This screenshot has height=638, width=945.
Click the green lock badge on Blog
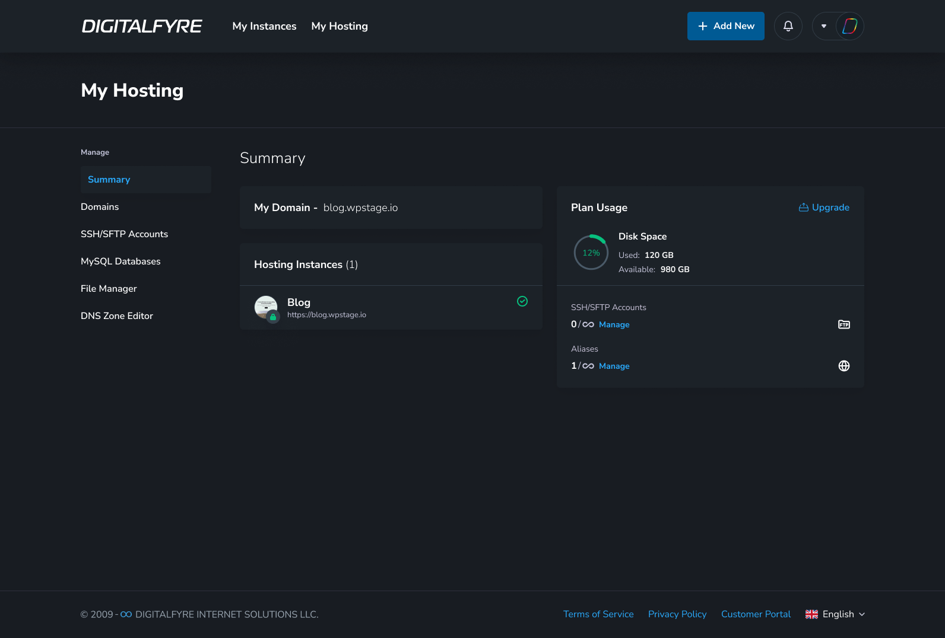click(x=273, y=317)
